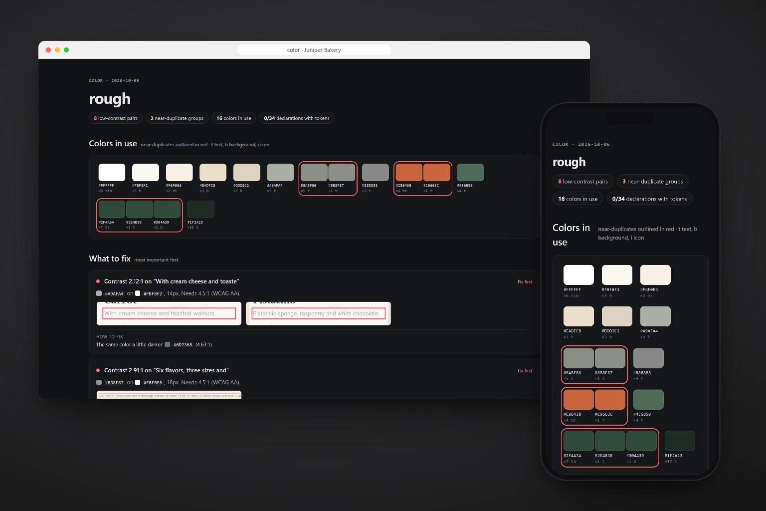766x511 pixels.
Task: Tap the #1F2A23 swatch on the phone screen
Action: coord(680,441)
